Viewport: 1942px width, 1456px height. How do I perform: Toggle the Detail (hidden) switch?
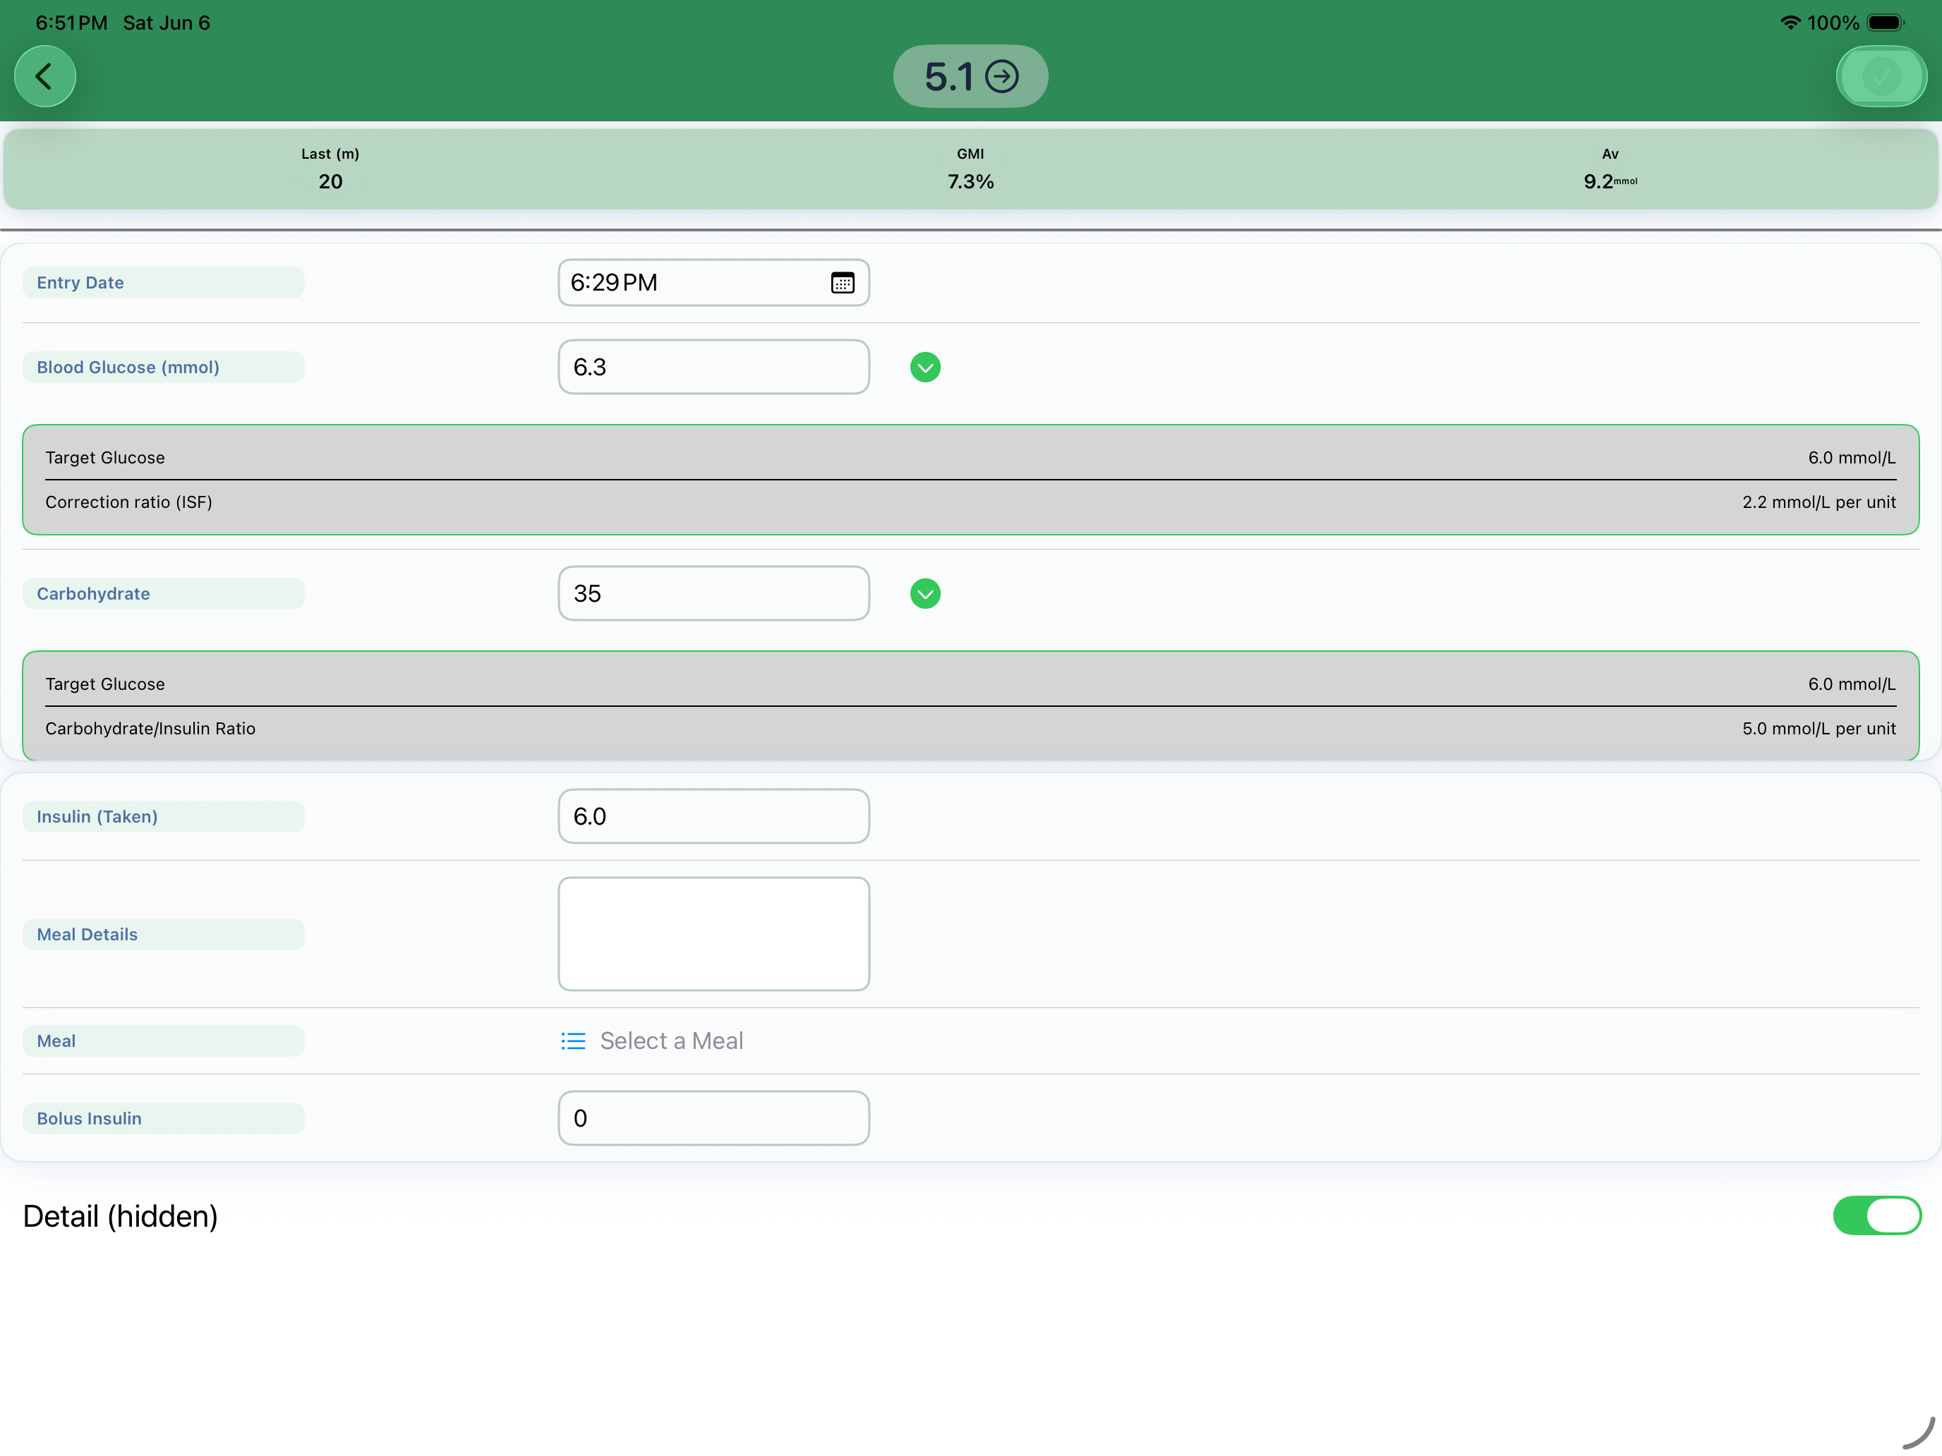(x=1877, y=1215)
